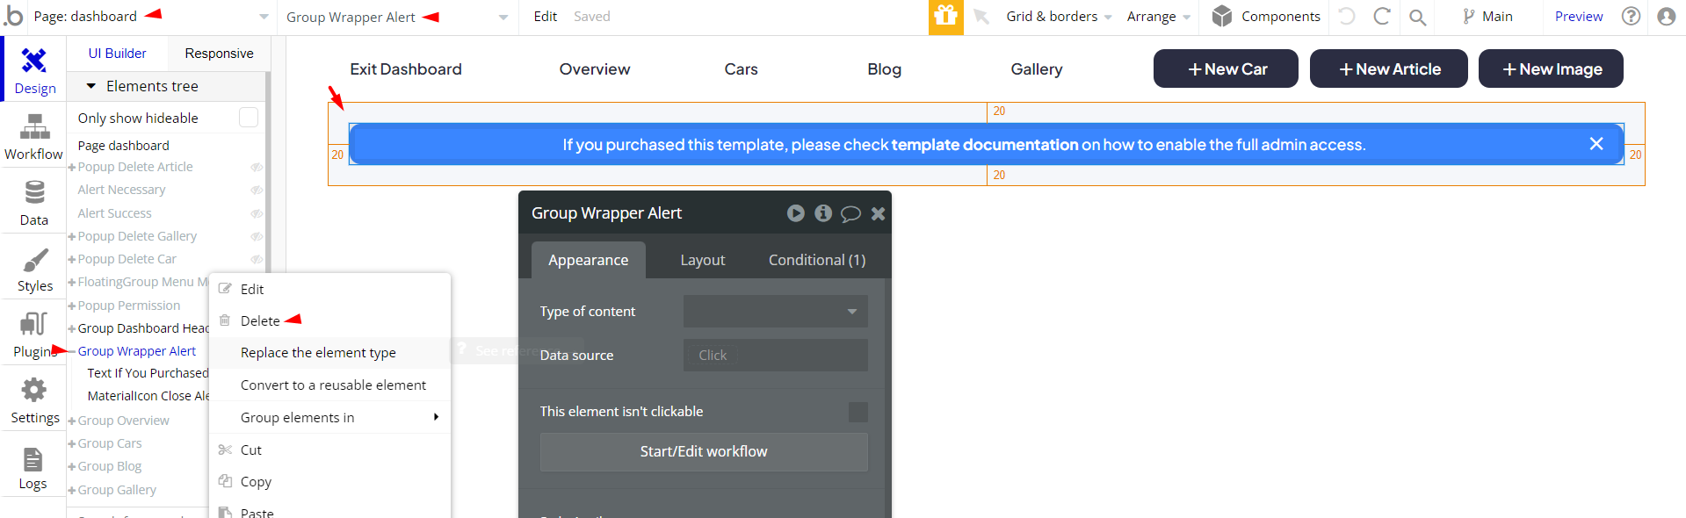Select the pointer arrow tool
This screenshot has width=1686, height=518.
981,17
